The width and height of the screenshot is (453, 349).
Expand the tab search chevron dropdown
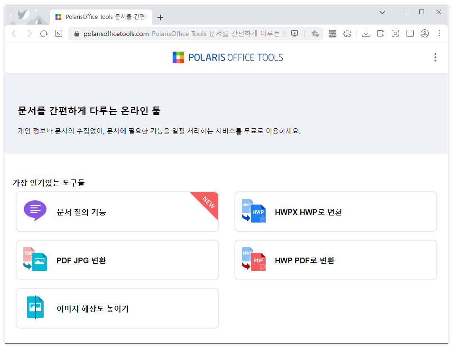(x=382, y=12)
